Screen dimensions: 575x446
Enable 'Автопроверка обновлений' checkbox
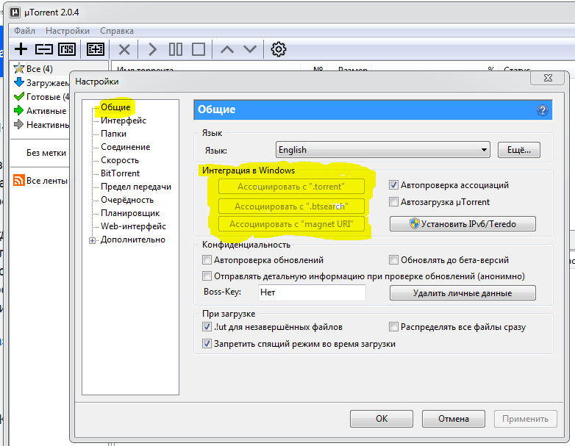click(207, 260)
